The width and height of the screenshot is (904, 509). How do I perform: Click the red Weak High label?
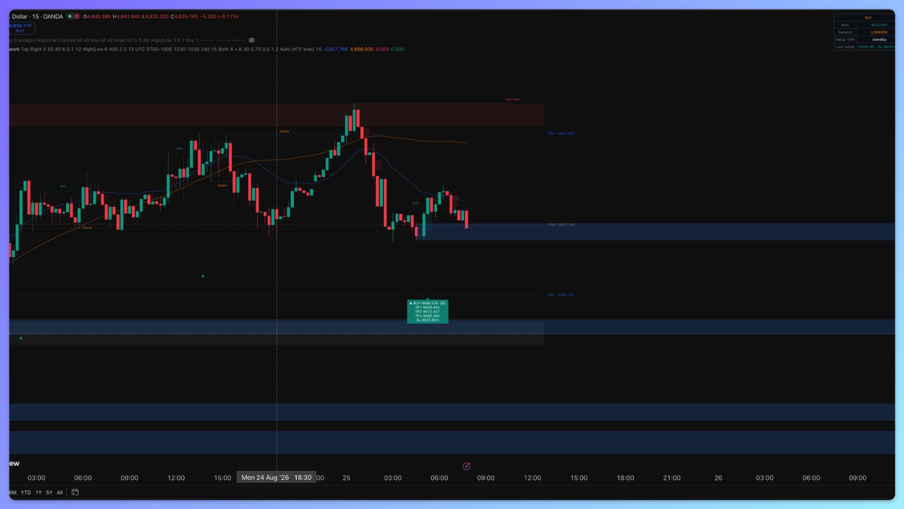pyautogui.click(x=512, y=99)
